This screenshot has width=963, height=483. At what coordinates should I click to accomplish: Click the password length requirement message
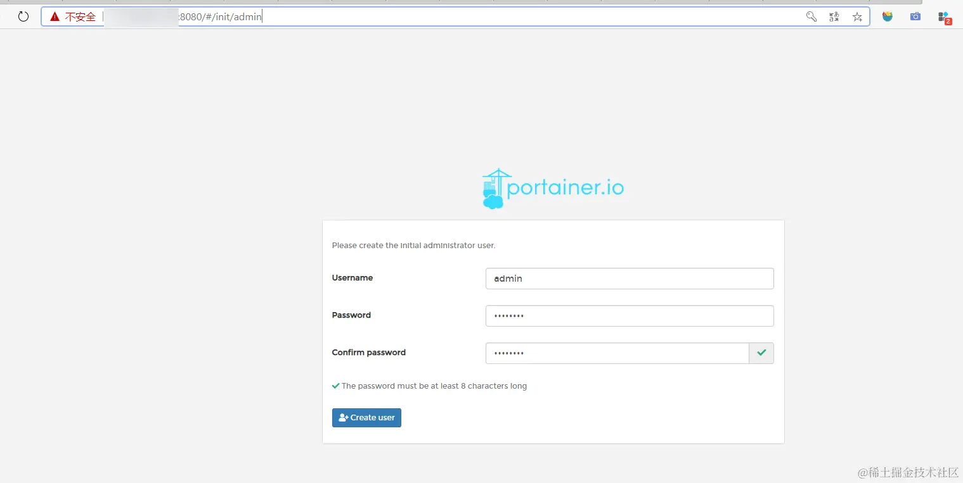click(x=429, y=386)
